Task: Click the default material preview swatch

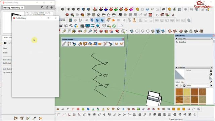Action: [180, 74]
